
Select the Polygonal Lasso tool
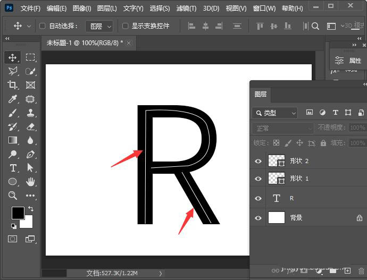12,71
